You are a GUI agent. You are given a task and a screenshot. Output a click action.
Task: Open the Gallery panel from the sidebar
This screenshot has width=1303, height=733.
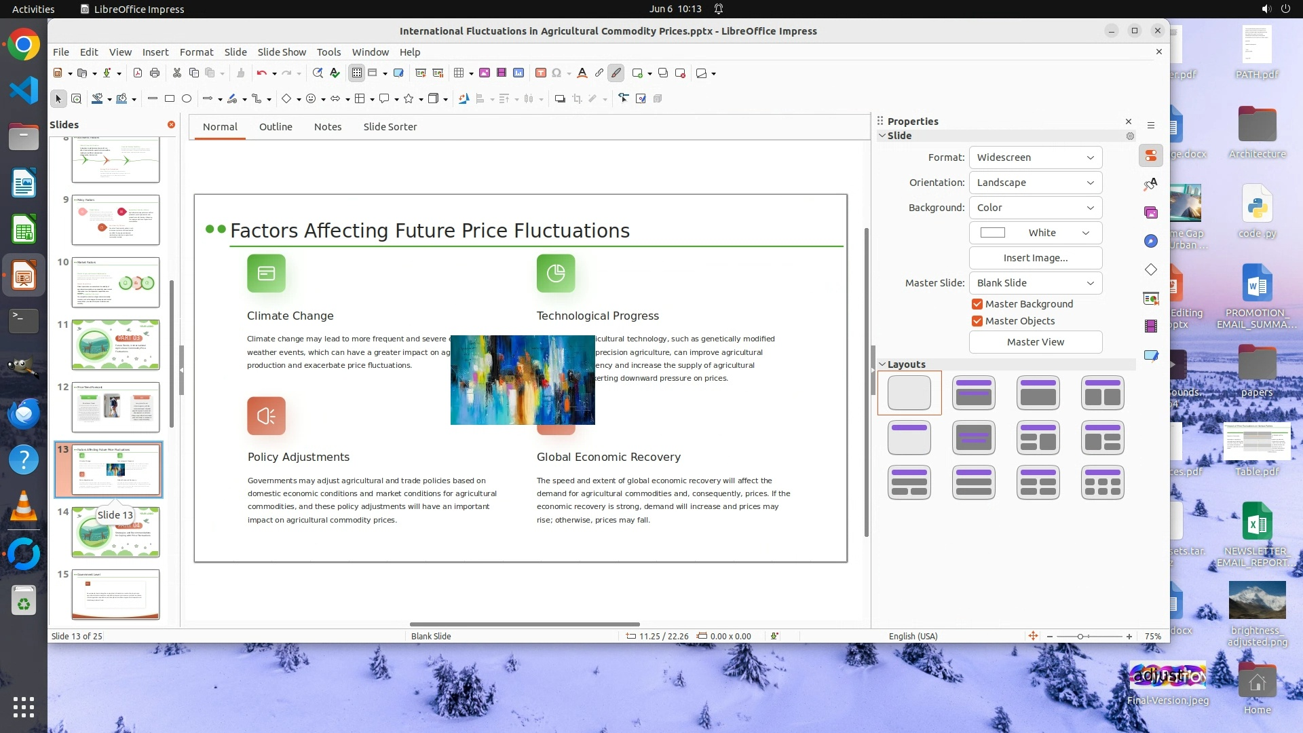coord(1151,212)
